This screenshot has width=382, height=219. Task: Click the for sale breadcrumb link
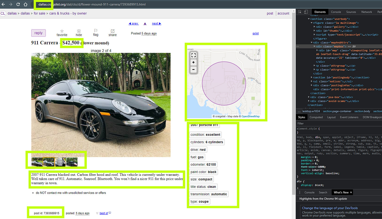point(40,13)
